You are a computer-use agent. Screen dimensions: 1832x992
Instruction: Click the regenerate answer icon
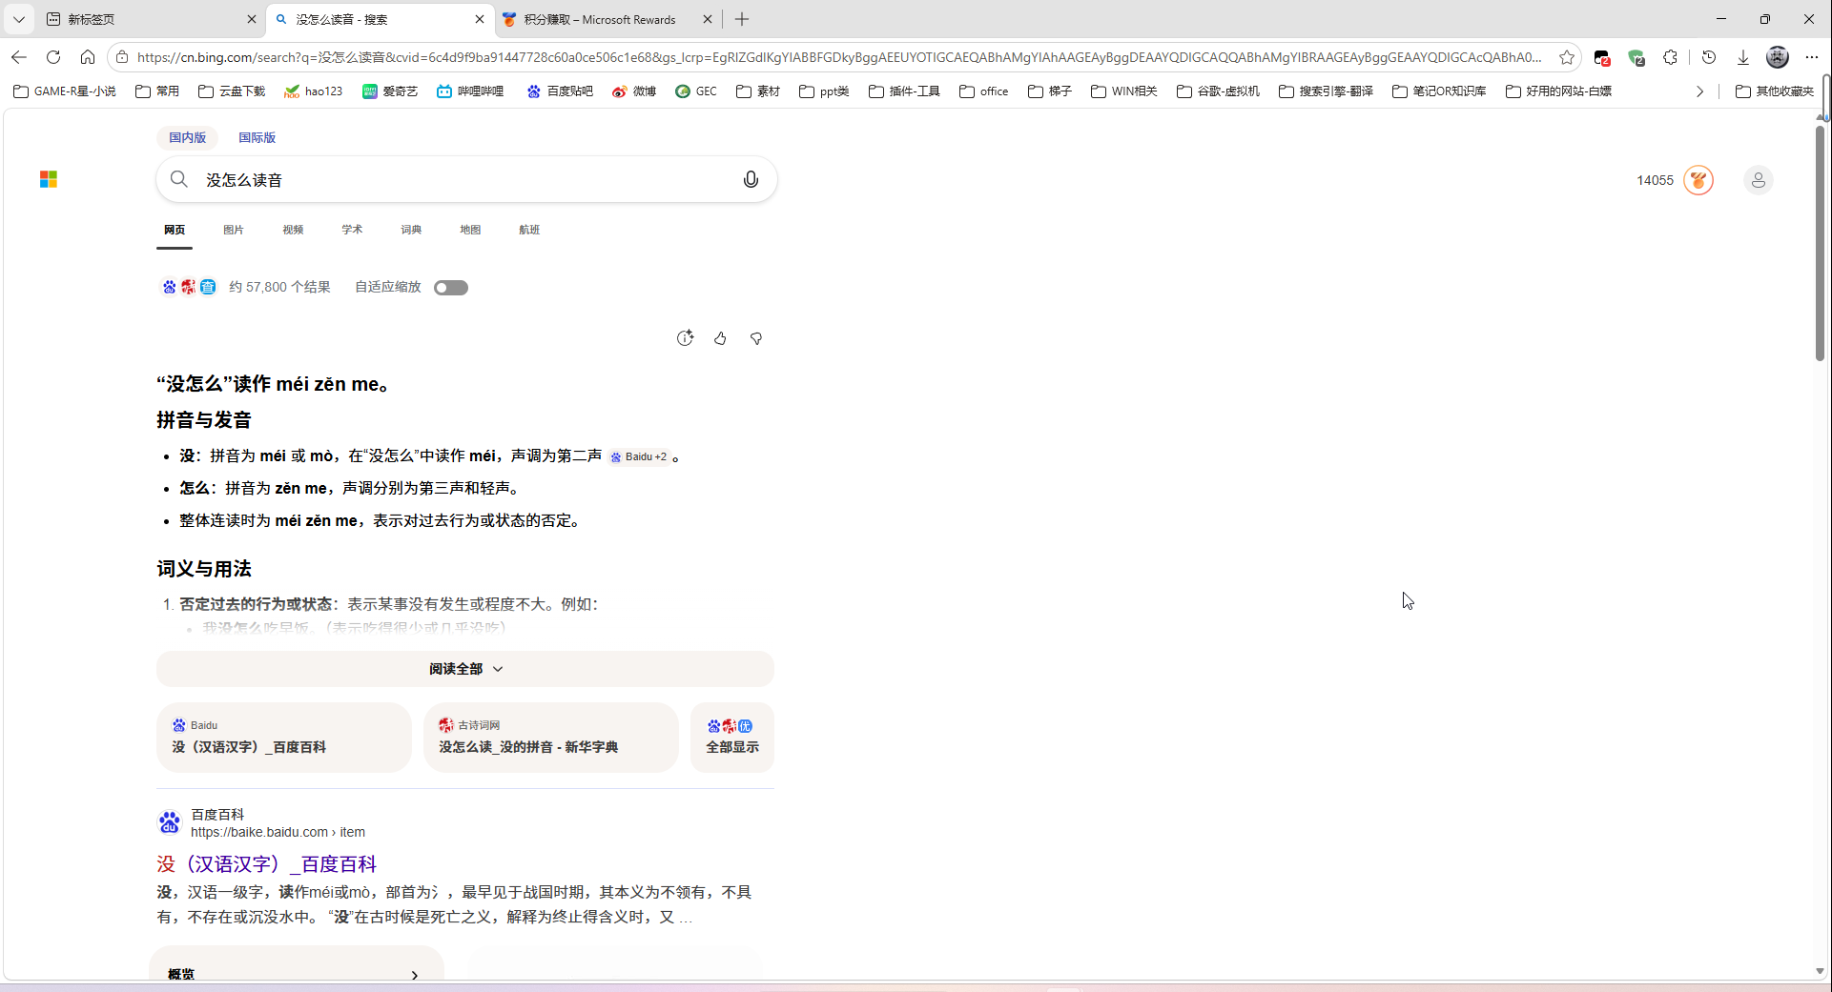tap(685, 338)
